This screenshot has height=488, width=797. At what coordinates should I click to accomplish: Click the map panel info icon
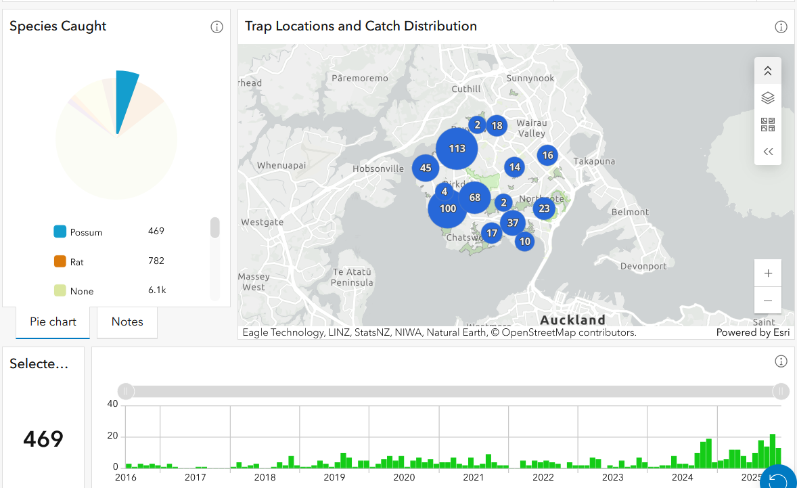(781, 27)
